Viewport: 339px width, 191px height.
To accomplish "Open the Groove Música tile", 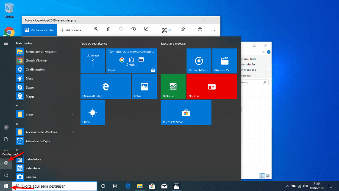I will point(199,61).
